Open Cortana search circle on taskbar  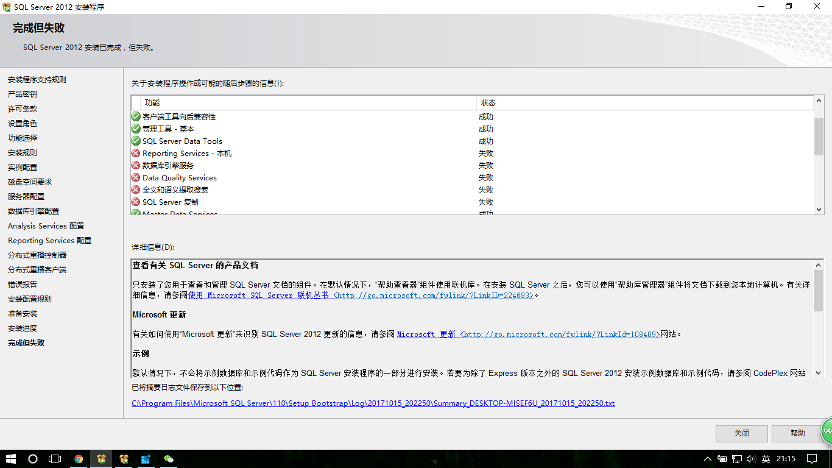pyautogui.click(x=33, y=459)
